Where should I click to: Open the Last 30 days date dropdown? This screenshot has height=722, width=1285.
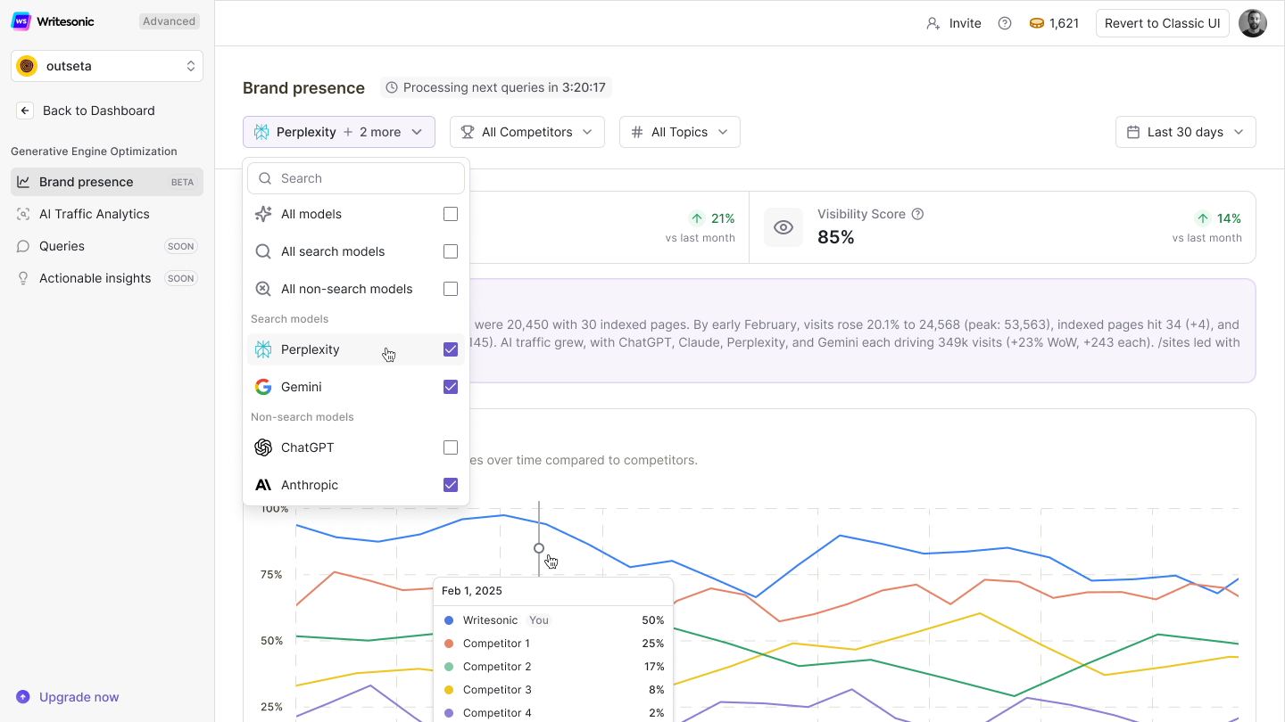click(x=1186, y=132)
